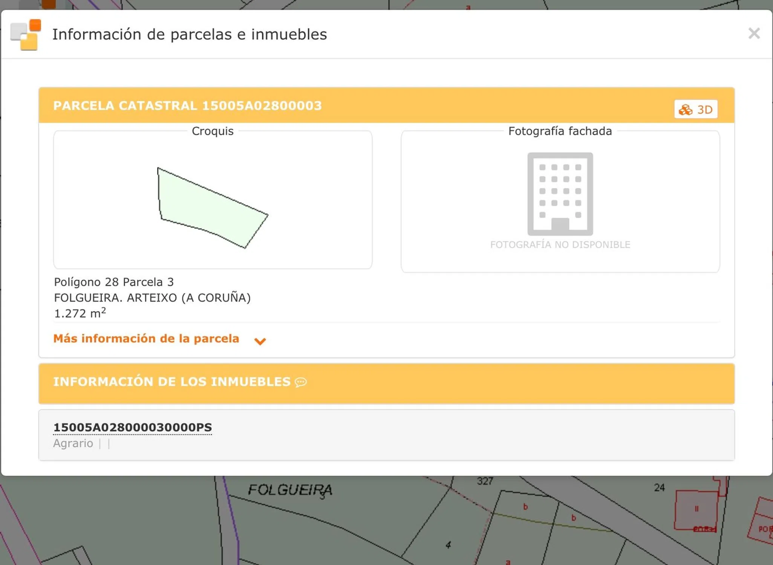Click the orange squares logo icon
The image size is (773, 565).
[26, 35]
